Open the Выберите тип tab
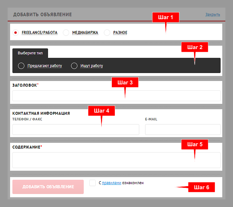 pos(30,53)
